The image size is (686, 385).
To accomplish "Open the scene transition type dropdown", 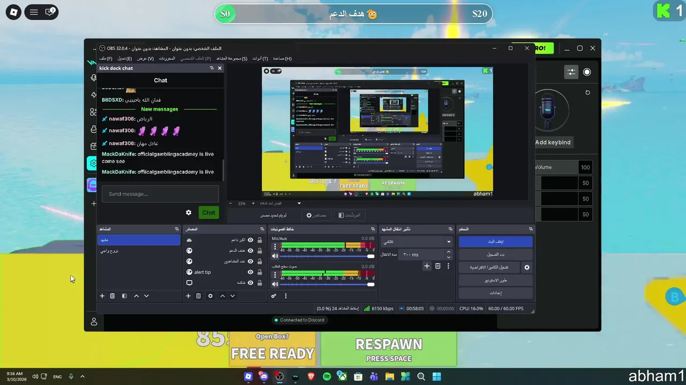I will click(416, 242).
